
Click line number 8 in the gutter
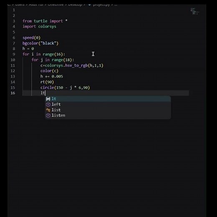tap(14, 49)
